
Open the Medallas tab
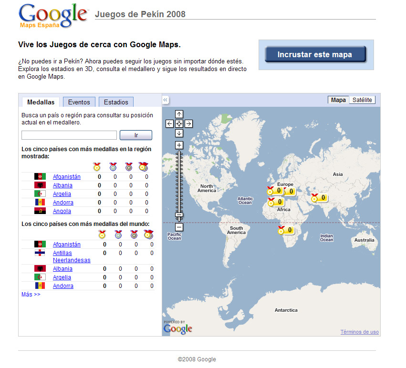coord(41,102)
